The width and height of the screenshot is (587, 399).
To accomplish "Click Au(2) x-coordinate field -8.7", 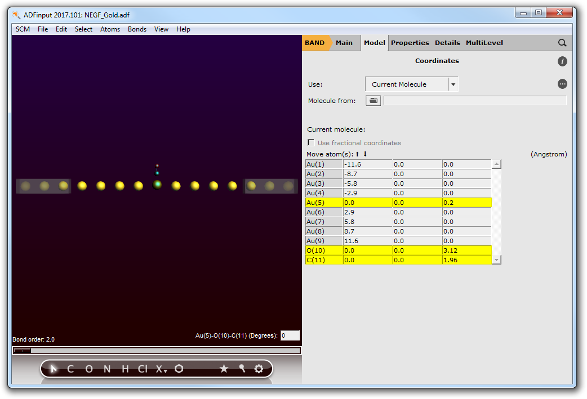I will pyautogui.click(x=368, y=174).
